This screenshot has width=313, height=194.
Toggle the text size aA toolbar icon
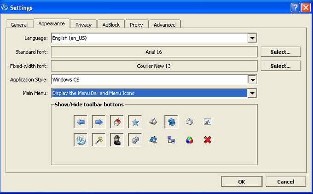pyautogui.click(x=208, y=122)
